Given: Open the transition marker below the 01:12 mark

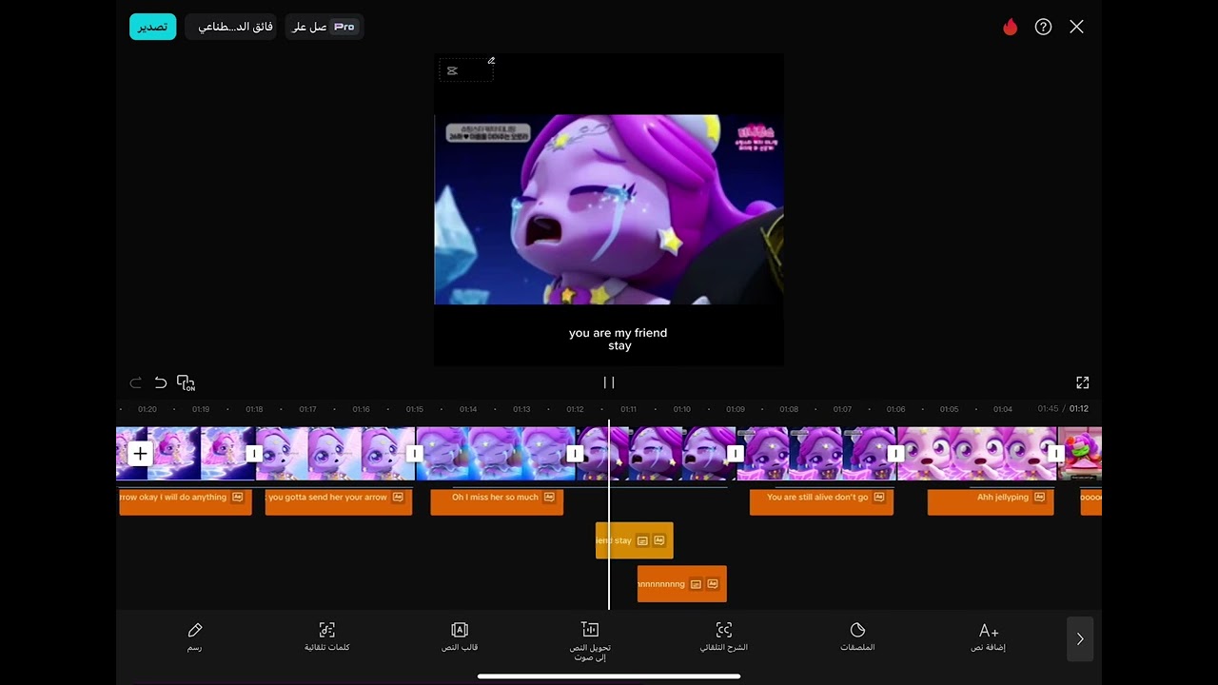Looking at the screenshot, I should coord(575,454).
